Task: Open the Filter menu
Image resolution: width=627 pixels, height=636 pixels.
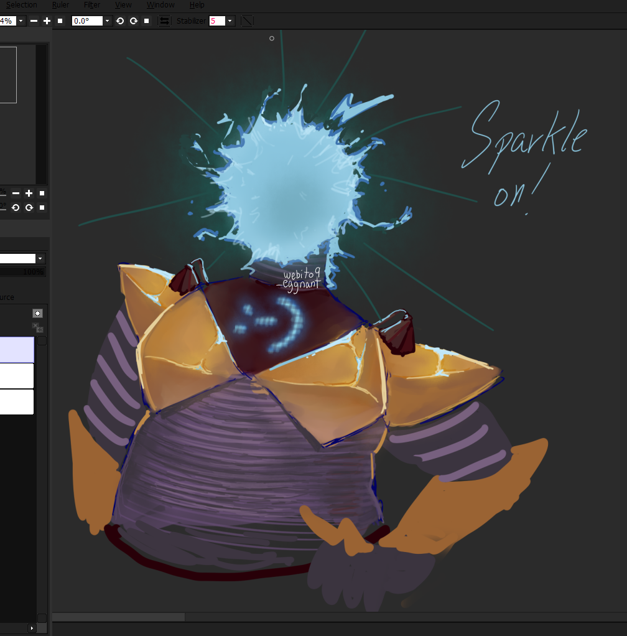Action: point(92,5)
